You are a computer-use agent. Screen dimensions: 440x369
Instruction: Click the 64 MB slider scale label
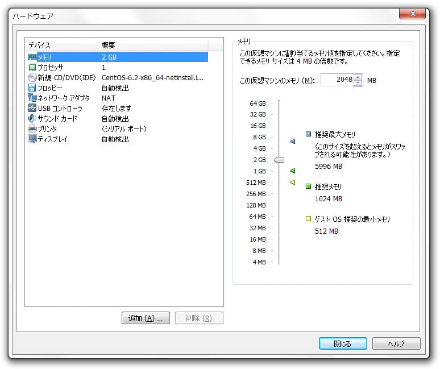pyautogui.click(x=258, y=217)
